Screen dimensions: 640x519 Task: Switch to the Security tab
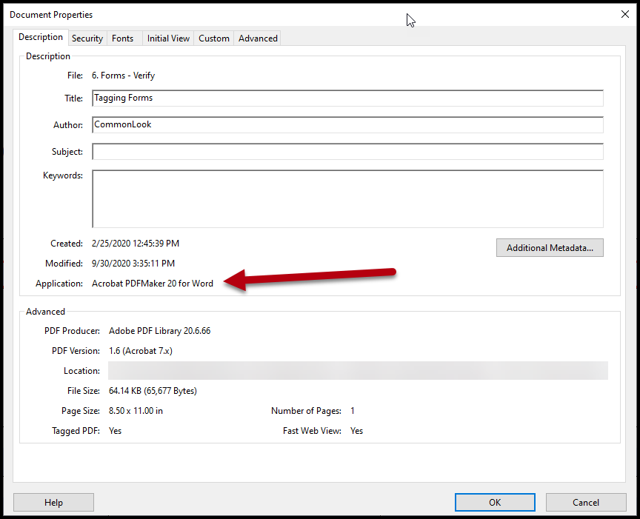87,38
